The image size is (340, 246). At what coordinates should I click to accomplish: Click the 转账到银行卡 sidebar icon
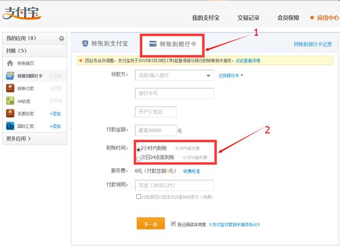(10, 75)
